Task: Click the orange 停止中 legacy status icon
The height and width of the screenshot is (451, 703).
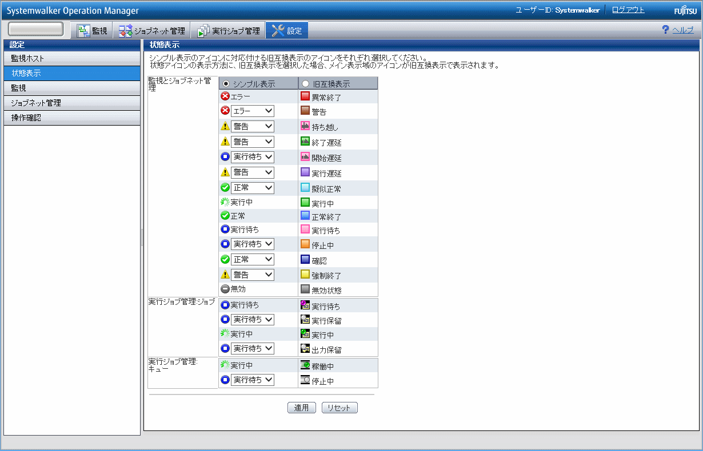Action: [305, 245]
